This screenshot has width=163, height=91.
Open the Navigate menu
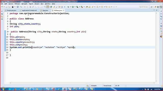point(24,4)
